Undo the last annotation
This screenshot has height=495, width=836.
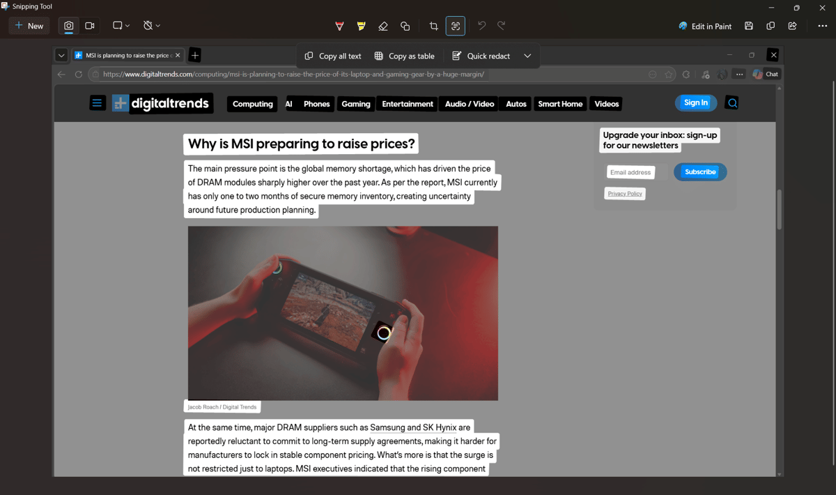481,26
